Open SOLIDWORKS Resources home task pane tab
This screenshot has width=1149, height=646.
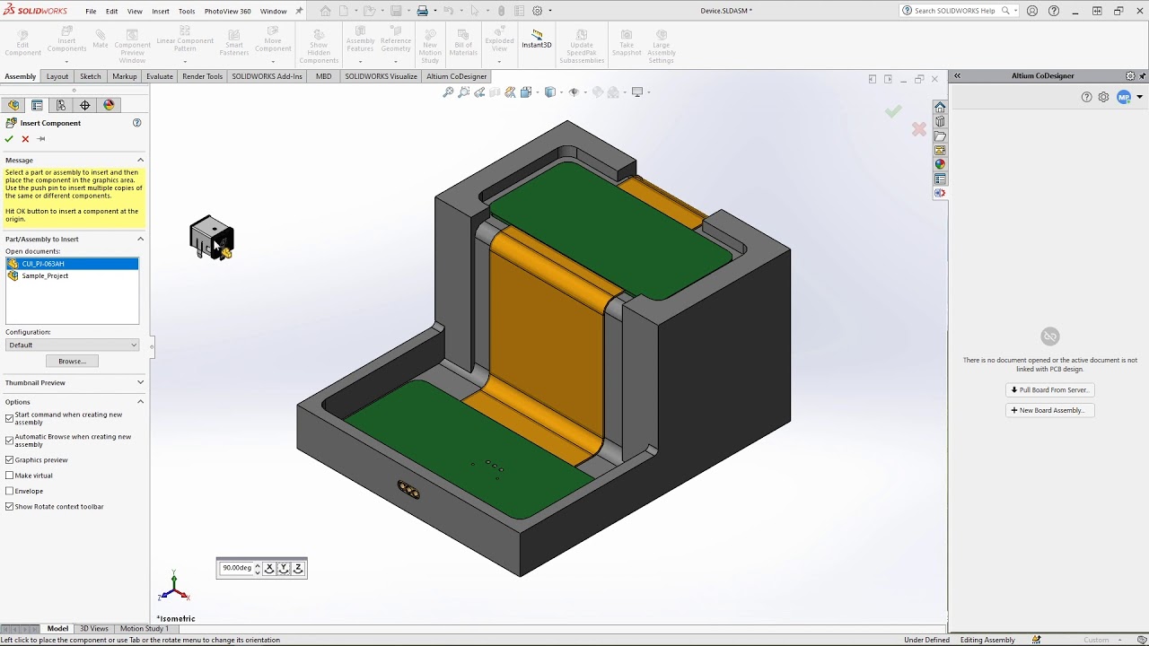(940, 107)
